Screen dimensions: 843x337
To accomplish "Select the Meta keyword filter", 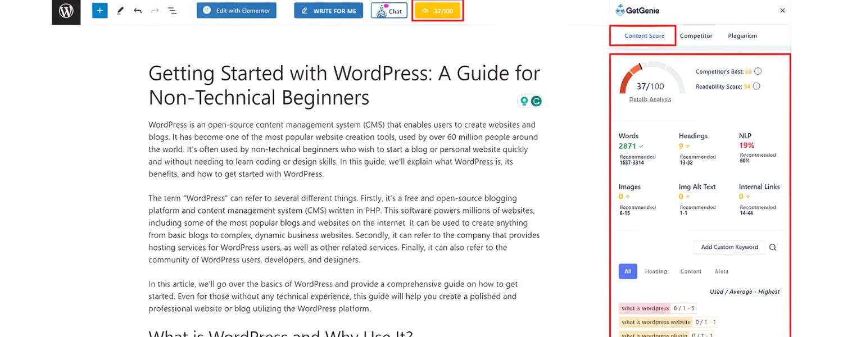I will click(722, 271).
